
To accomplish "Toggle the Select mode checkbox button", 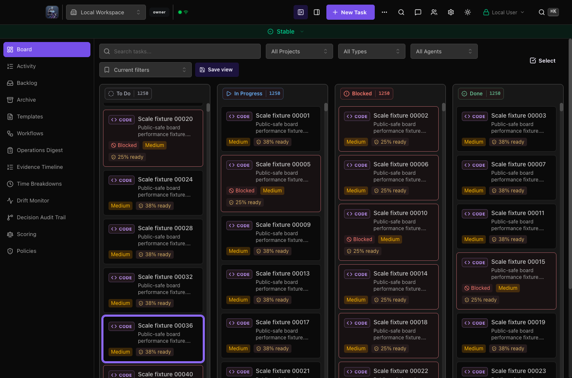I will [543, 60].
